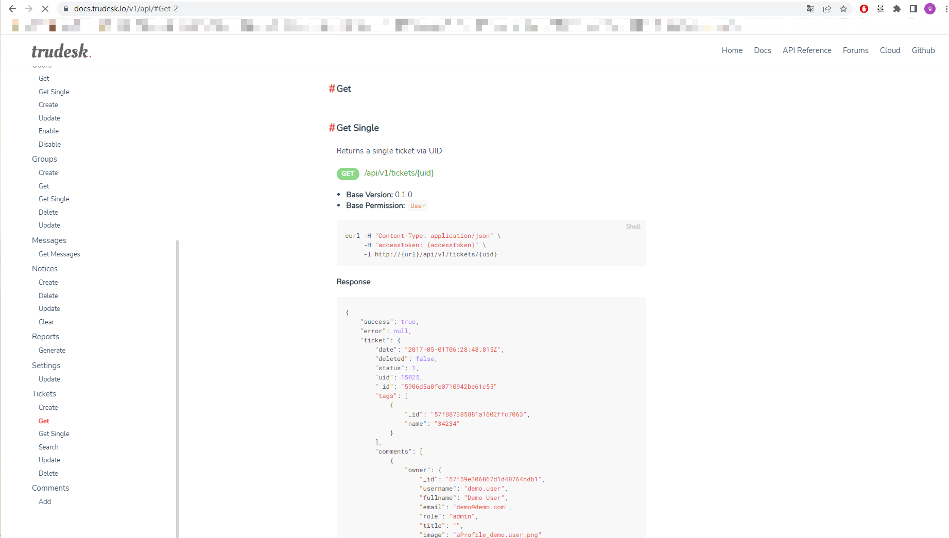949x538 pixels.
Task: Select Generate under Reports
Action: 52,351
